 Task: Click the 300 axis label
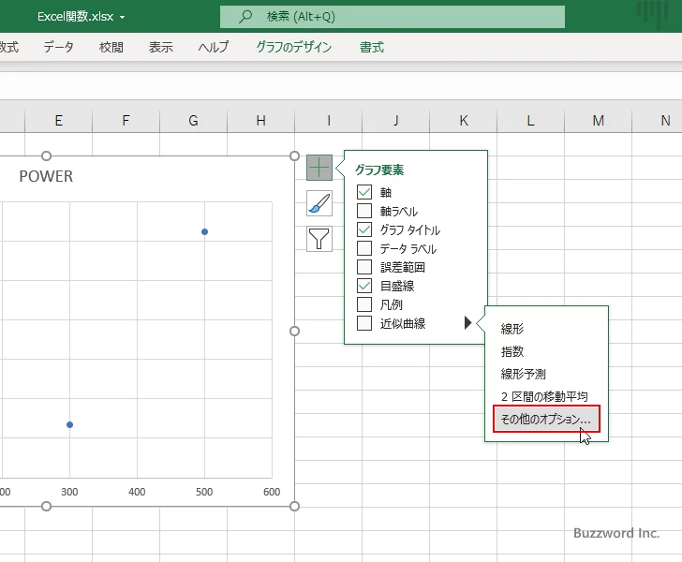coord(69,492)
